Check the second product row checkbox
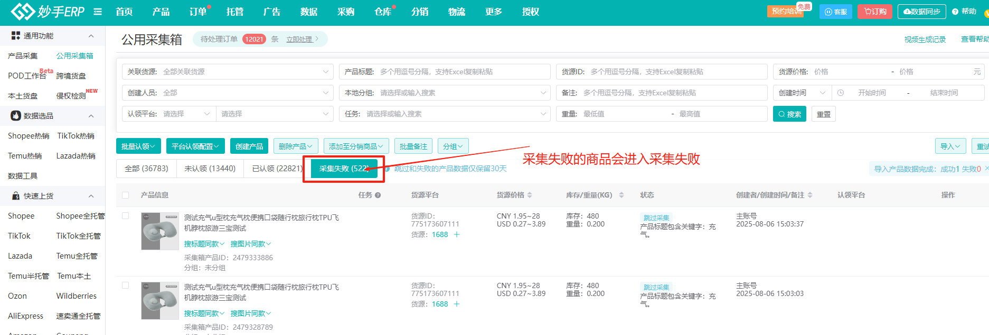 (x=126, y=285)
